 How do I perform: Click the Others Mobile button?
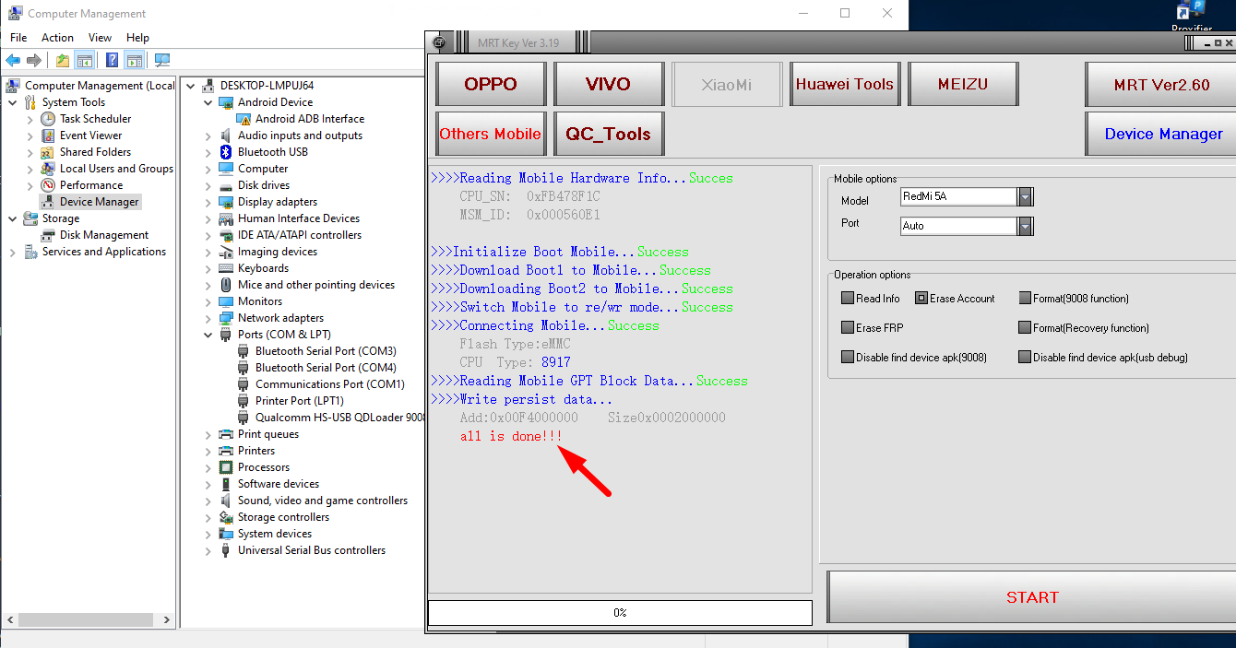491,134
